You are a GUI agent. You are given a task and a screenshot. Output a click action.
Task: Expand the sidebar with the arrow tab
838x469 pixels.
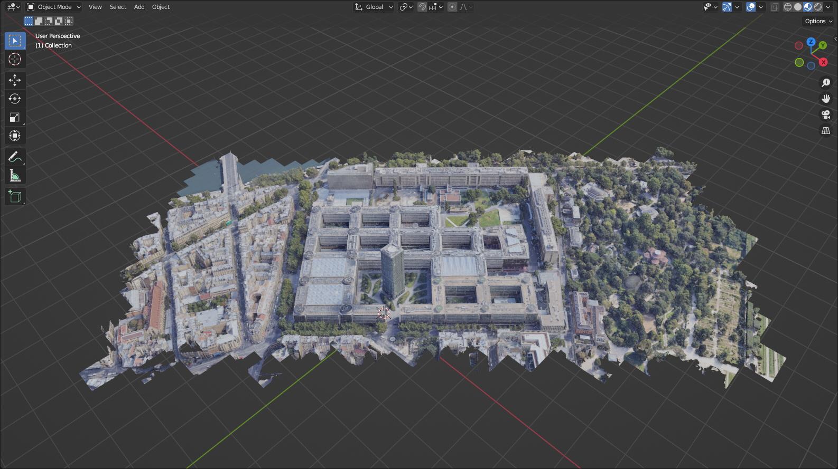pos(835,39)
